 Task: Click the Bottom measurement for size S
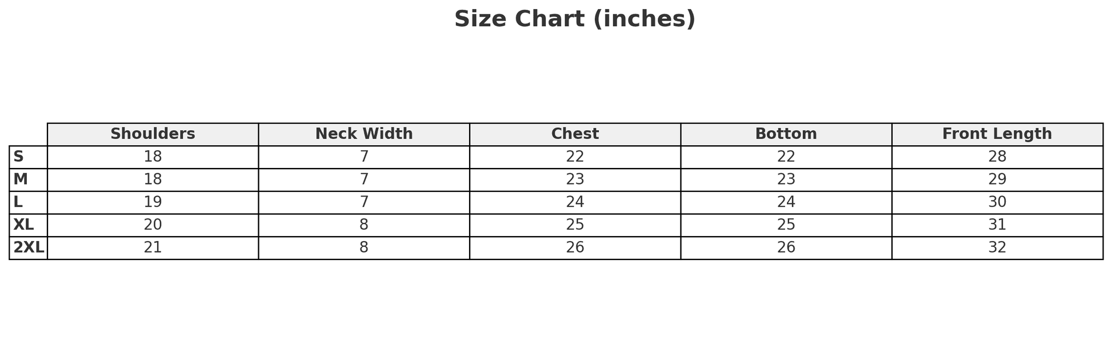(786, 157)
